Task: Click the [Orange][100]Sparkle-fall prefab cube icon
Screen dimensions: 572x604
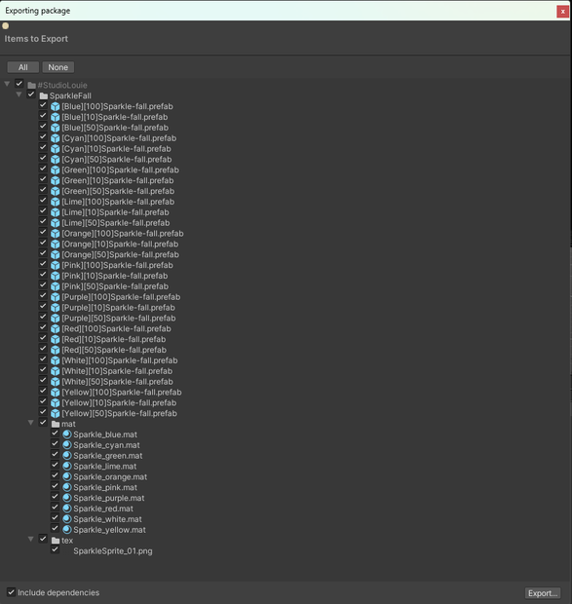Action: (x=56, y=234)
